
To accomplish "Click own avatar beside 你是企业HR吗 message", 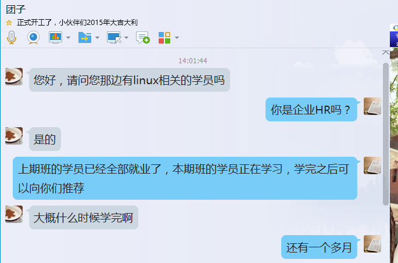I will pos(372,106).
